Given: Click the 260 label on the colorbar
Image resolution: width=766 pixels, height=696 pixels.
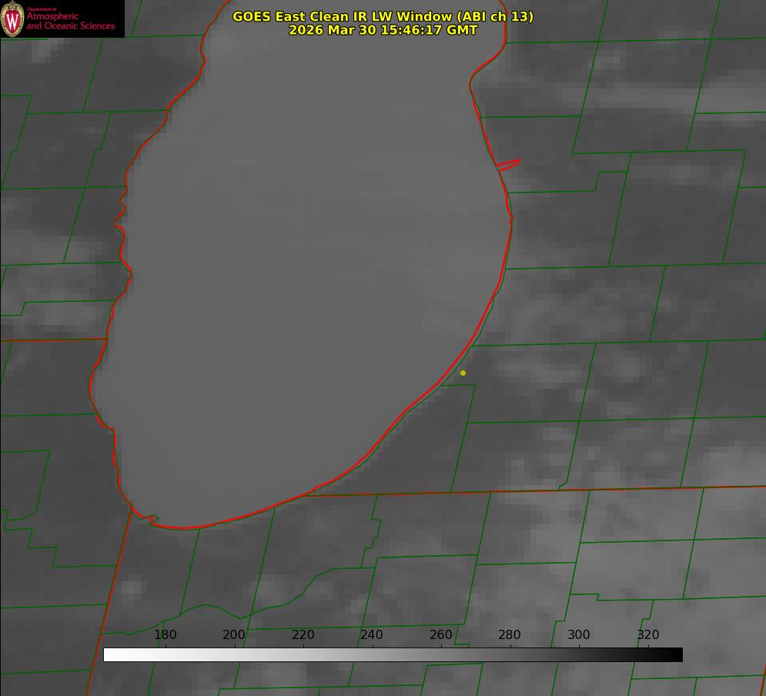Looking at the screenshot, I should [441, 635].
